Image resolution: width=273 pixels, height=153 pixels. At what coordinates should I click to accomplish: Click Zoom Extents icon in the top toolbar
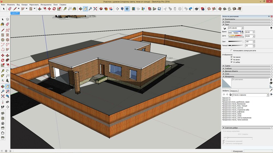pyautogui.click(x=95, y=9)
